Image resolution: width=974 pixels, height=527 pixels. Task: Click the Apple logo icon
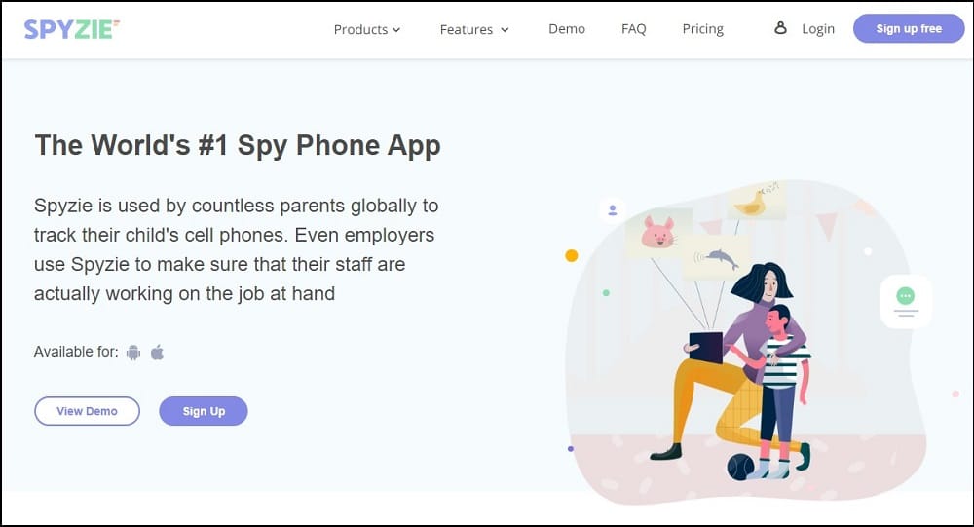click(x=157, y=353)
